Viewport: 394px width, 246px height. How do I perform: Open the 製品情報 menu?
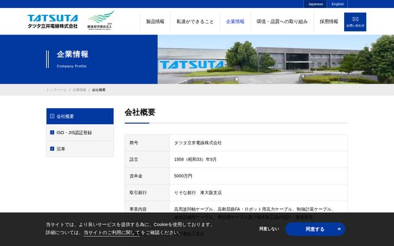[155, 22]
